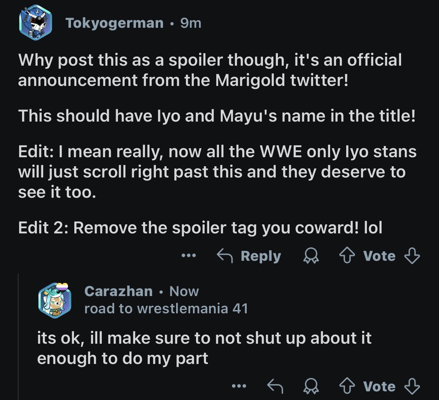This screenshot has height=400, width=439.
Task: Give an award to Carazhan's reply
Action: [311, 386]
